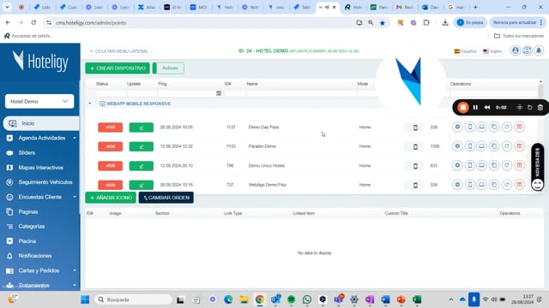
Task: Click the red status badge for Parador Demo
Action: pyautogui.click(x=111, y=146)
